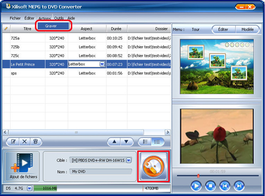Open the Aide menu
The image size is (265, 196).
(71, 18)
